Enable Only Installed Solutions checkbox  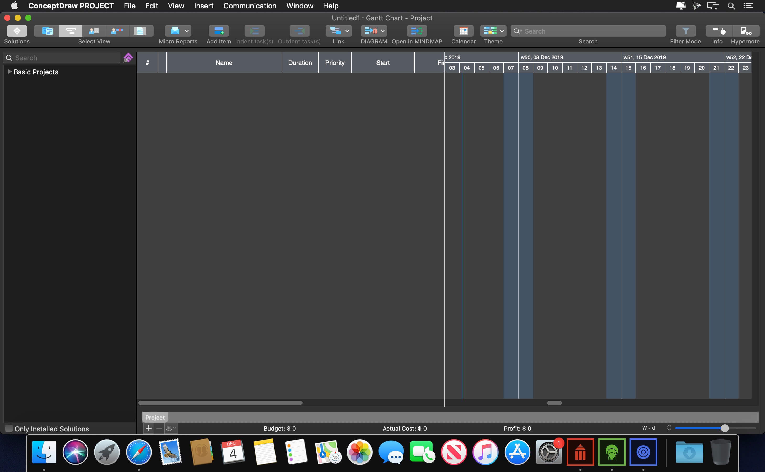(9, 429)
